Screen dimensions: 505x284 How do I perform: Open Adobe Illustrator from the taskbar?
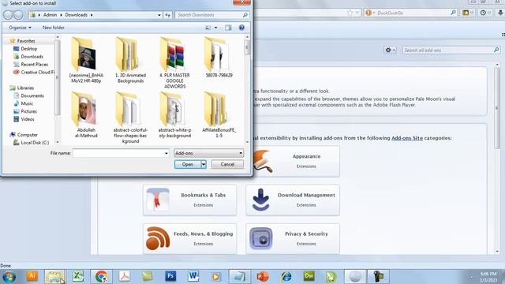(32, 276)
